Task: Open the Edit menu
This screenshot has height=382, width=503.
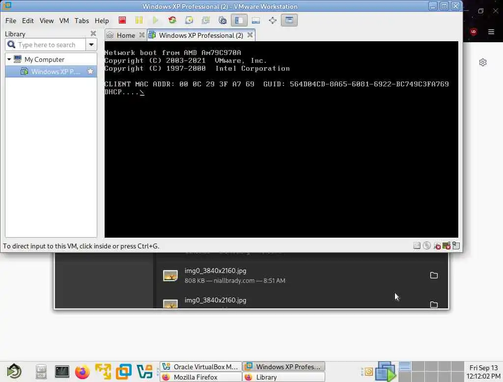Action: (28, 21)
